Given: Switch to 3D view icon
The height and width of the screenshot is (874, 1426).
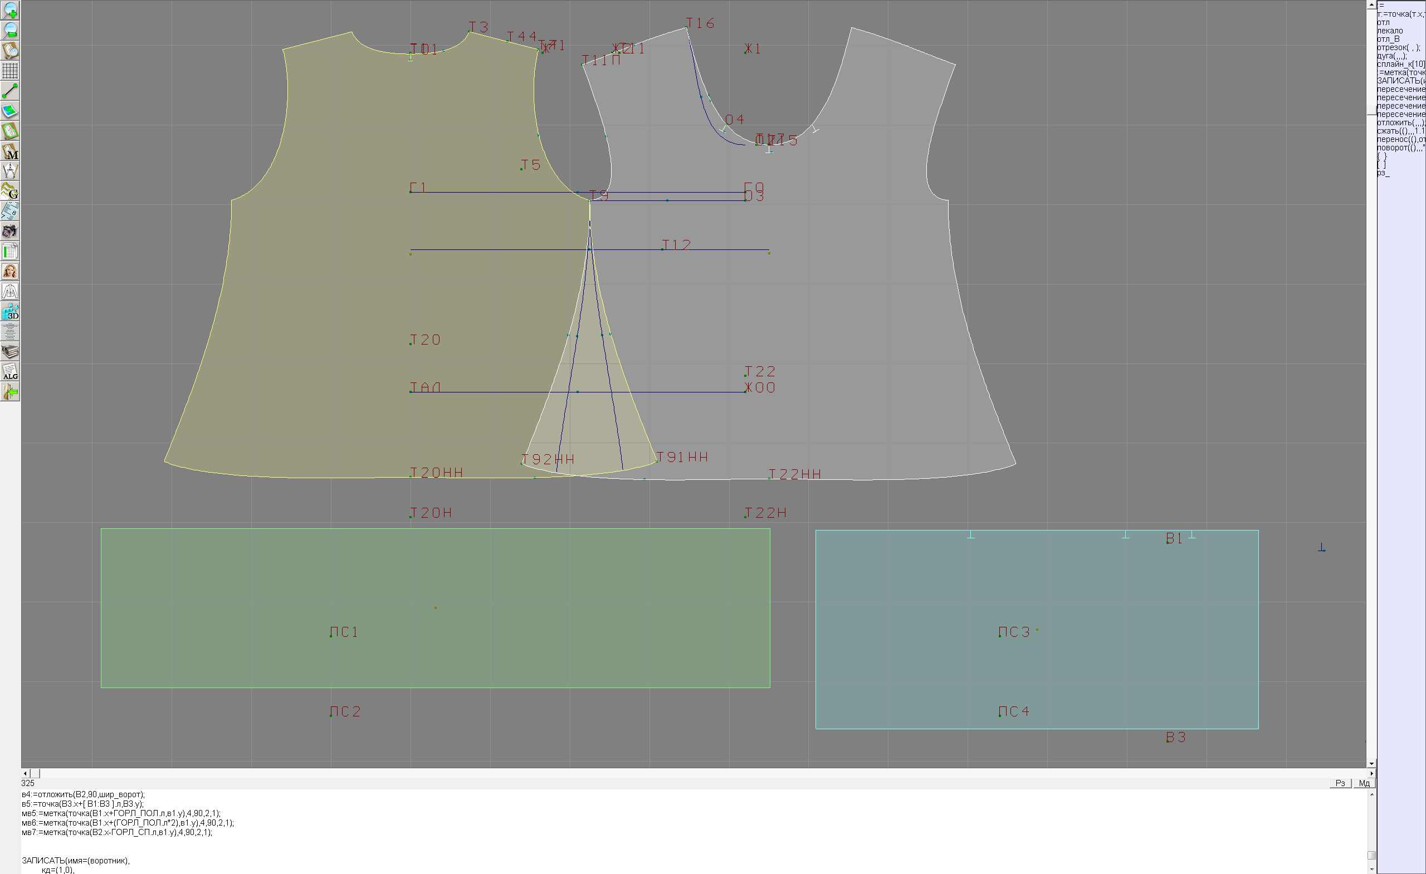Looking at the screenshot, I should (10, 312).
